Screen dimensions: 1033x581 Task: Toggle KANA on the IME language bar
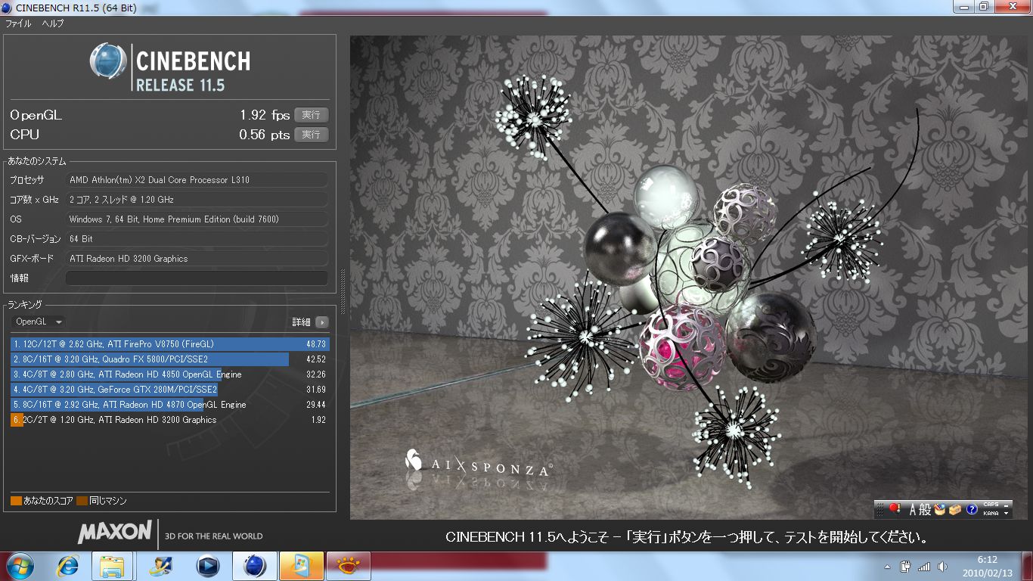[x=990, y=513]
